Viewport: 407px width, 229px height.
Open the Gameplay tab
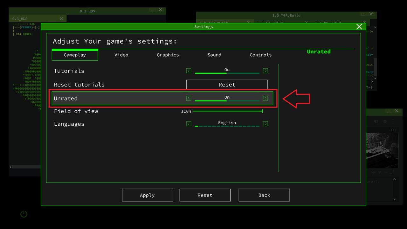(x=75, y=55)
